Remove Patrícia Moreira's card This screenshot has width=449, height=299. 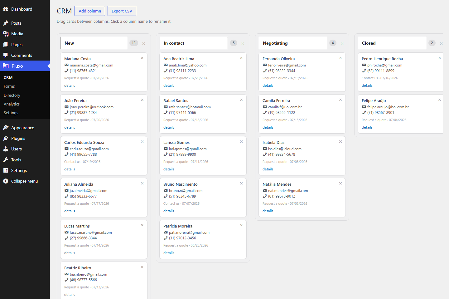(241, 225)
